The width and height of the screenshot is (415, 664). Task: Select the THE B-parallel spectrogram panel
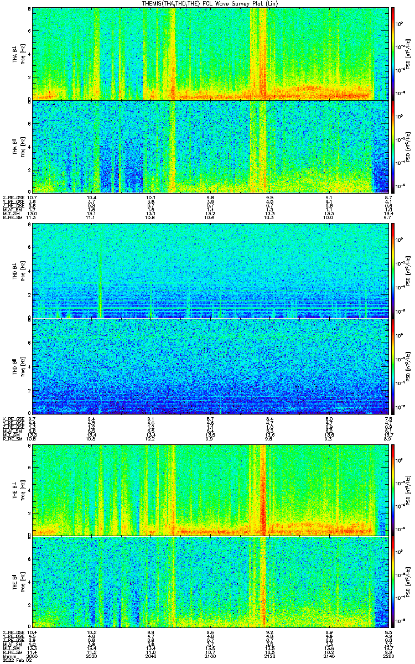(211, 582)
